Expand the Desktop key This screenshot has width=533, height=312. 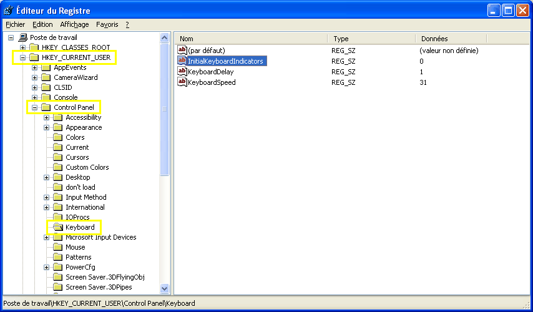tap(47, 177)
